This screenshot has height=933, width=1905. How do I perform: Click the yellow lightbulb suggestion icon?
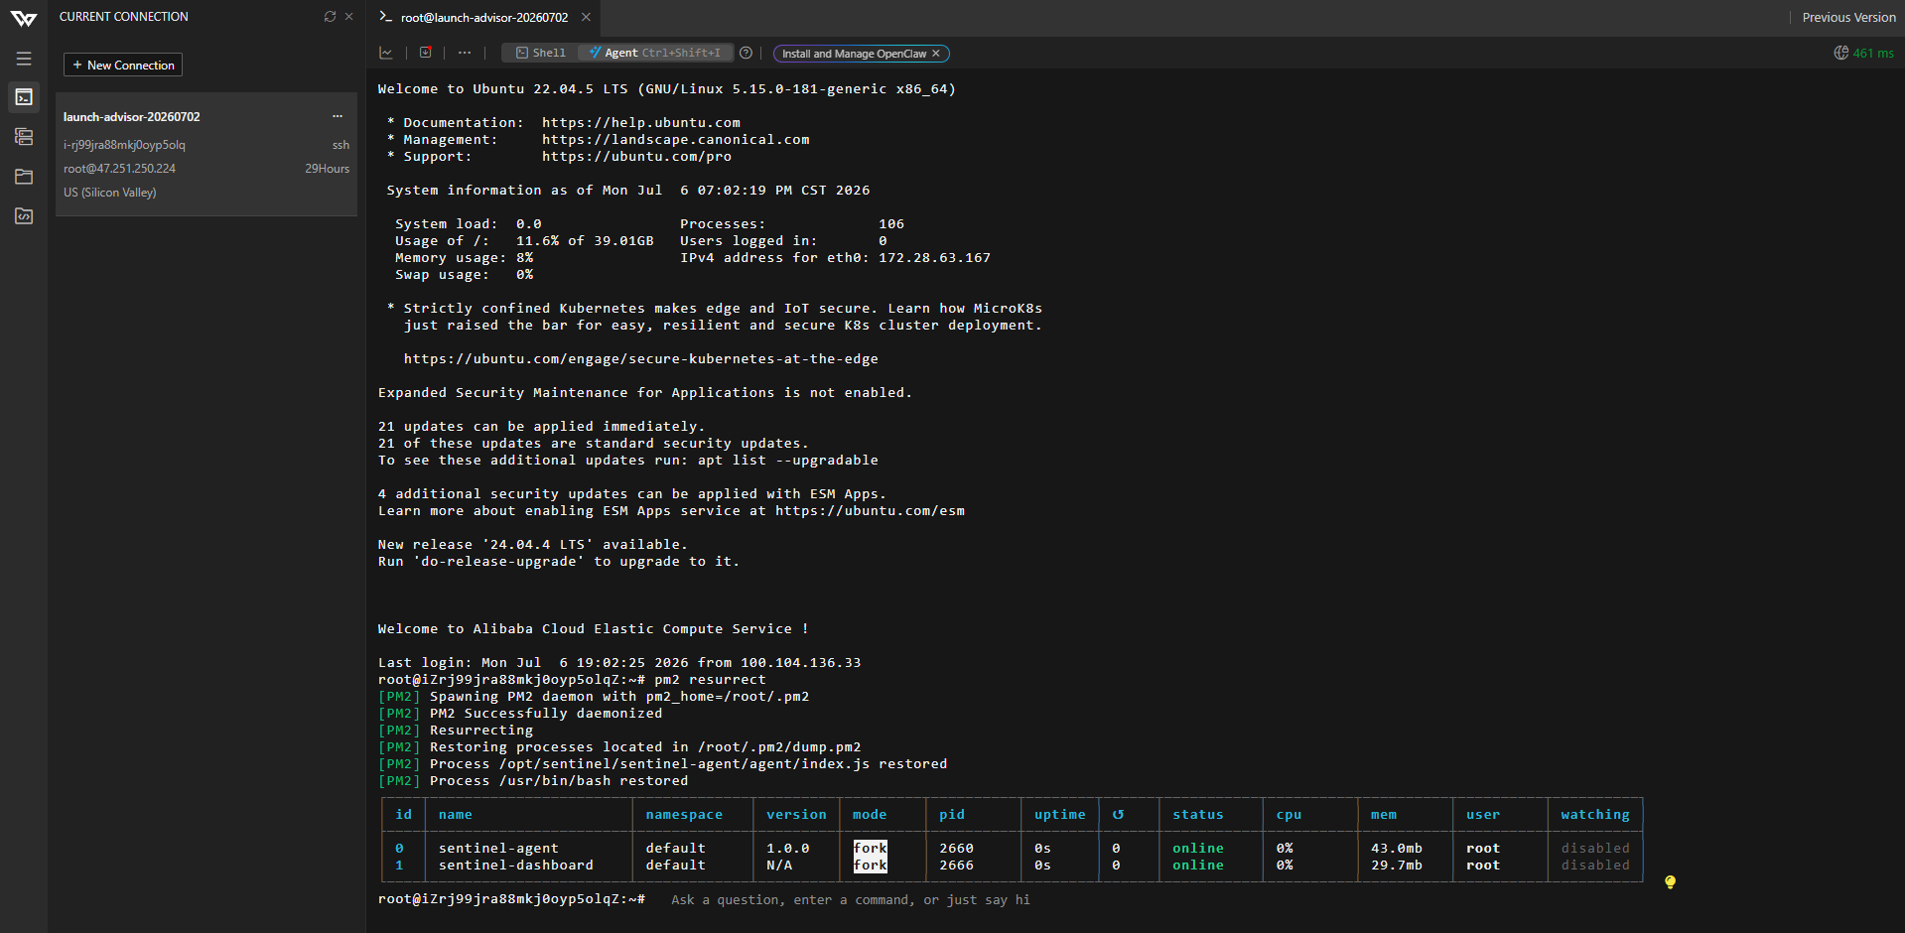click(1670, 882)
